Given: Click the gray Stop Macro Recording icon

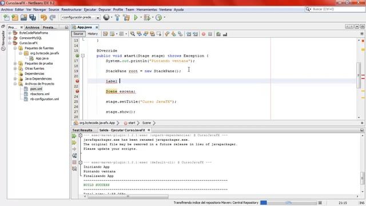Looking at the screenshot, I should pos(210,34).
